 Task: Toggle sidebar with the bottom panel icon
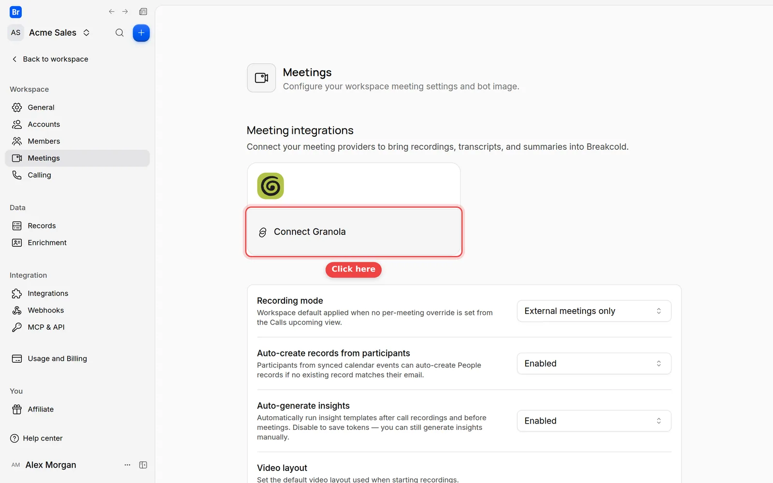[x=143, y=465]
